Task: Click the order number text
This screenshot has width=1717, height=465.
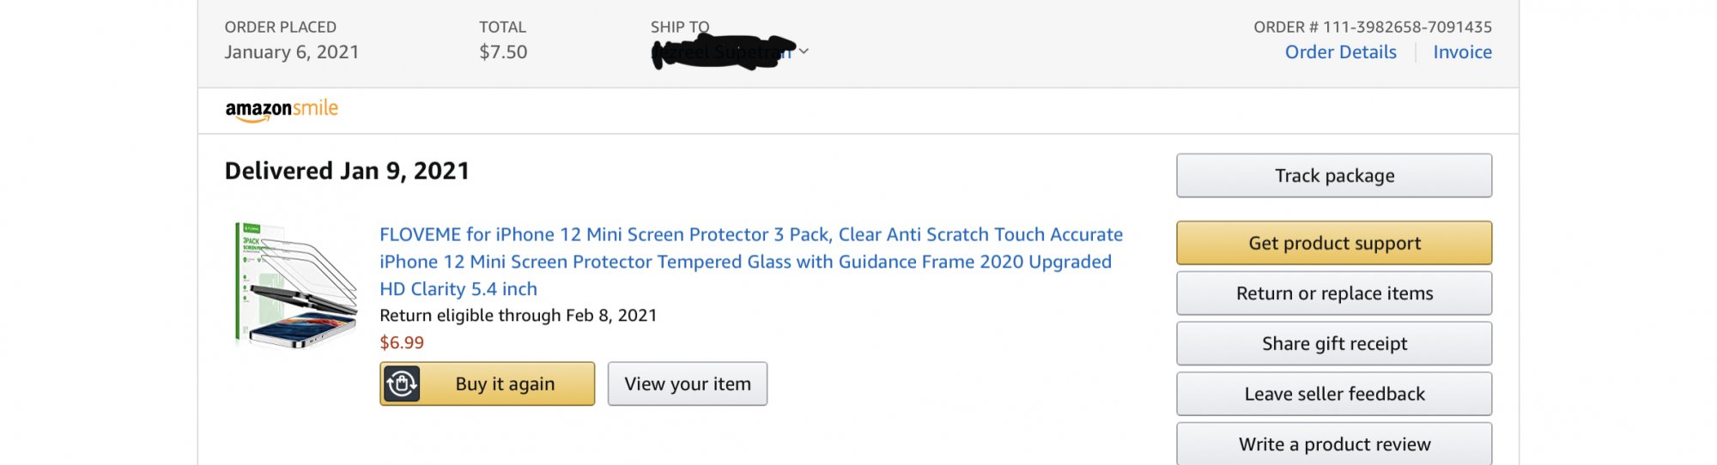Action: [x=1372, y=27]
